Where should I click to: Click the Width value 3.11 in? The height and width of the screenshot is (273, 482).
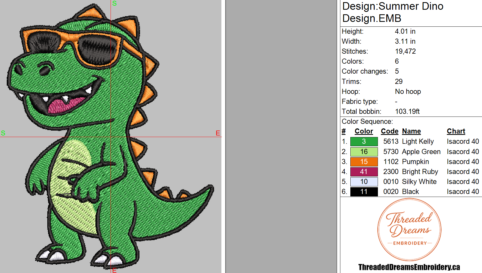point(405,42)
